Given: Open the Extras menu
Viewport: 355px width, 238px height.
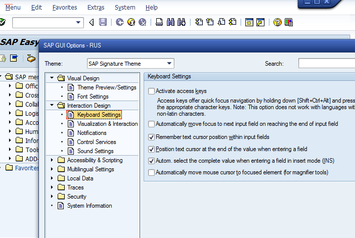Looking at the screenshot, I should click(x=96, y=8).
